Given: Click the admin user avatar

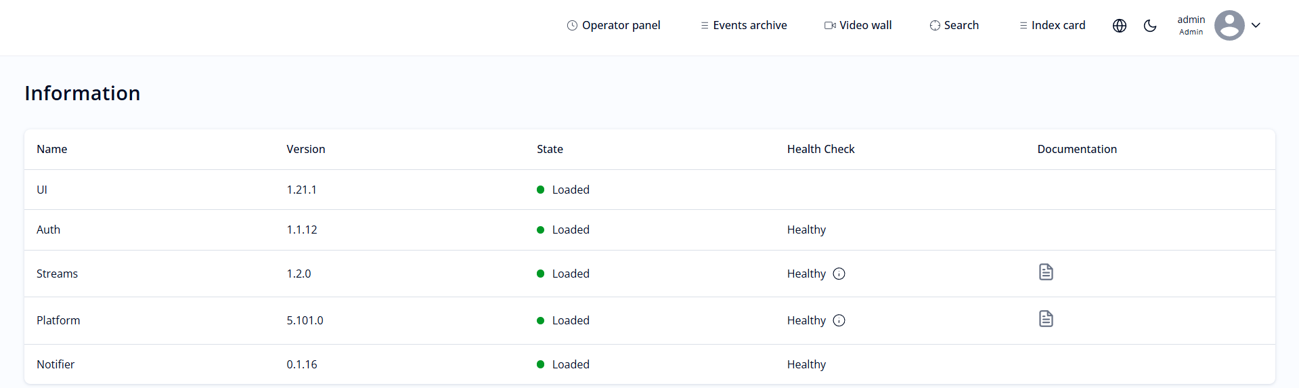Looking at the screenshot, I should [x=1229, y=26].
